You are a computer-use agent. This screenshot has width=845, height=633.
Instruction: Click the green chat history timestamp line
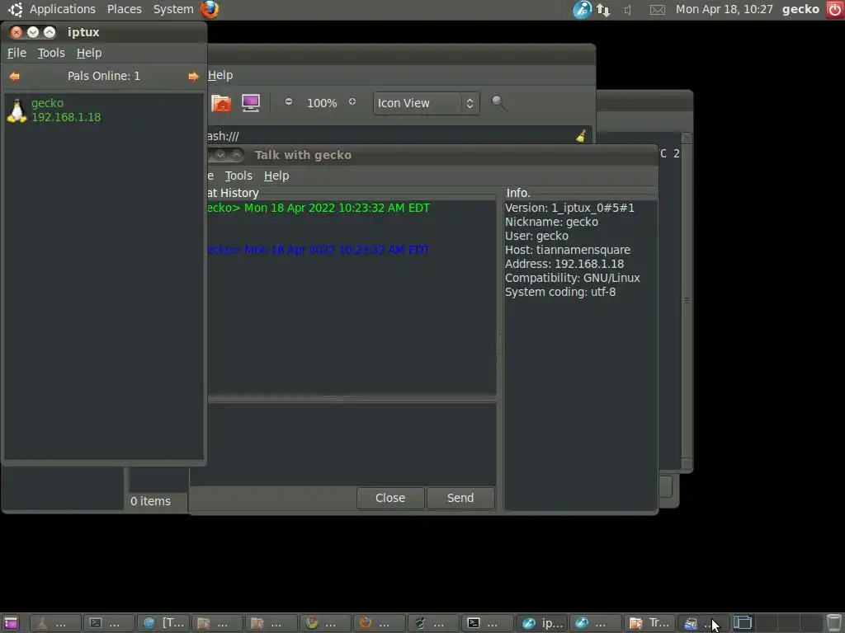(x=319, y=208)
